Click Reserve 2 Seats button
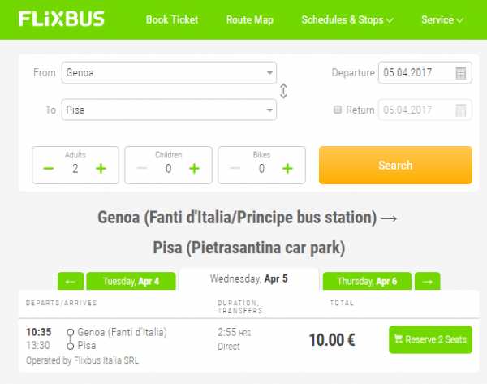 (430, 339)
